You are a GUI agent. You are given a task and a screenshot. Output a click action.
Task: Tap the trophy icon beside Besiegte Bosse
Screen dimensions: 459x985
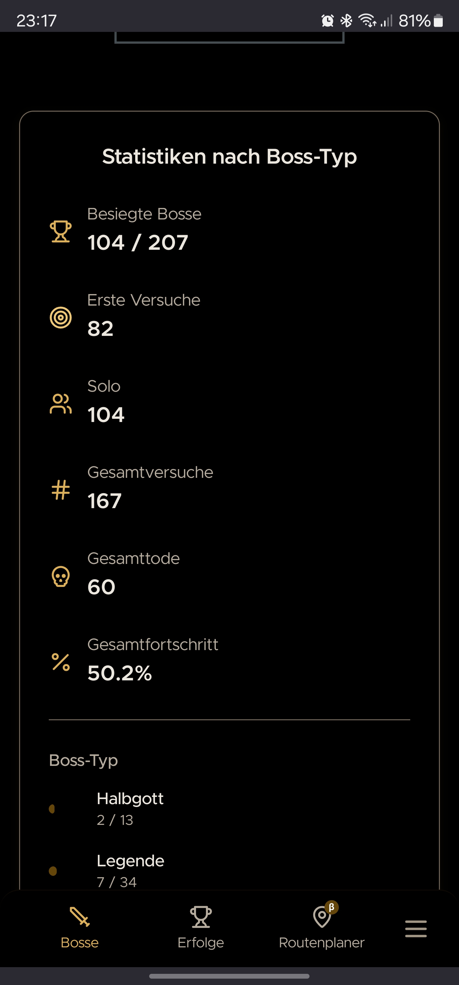60,231
